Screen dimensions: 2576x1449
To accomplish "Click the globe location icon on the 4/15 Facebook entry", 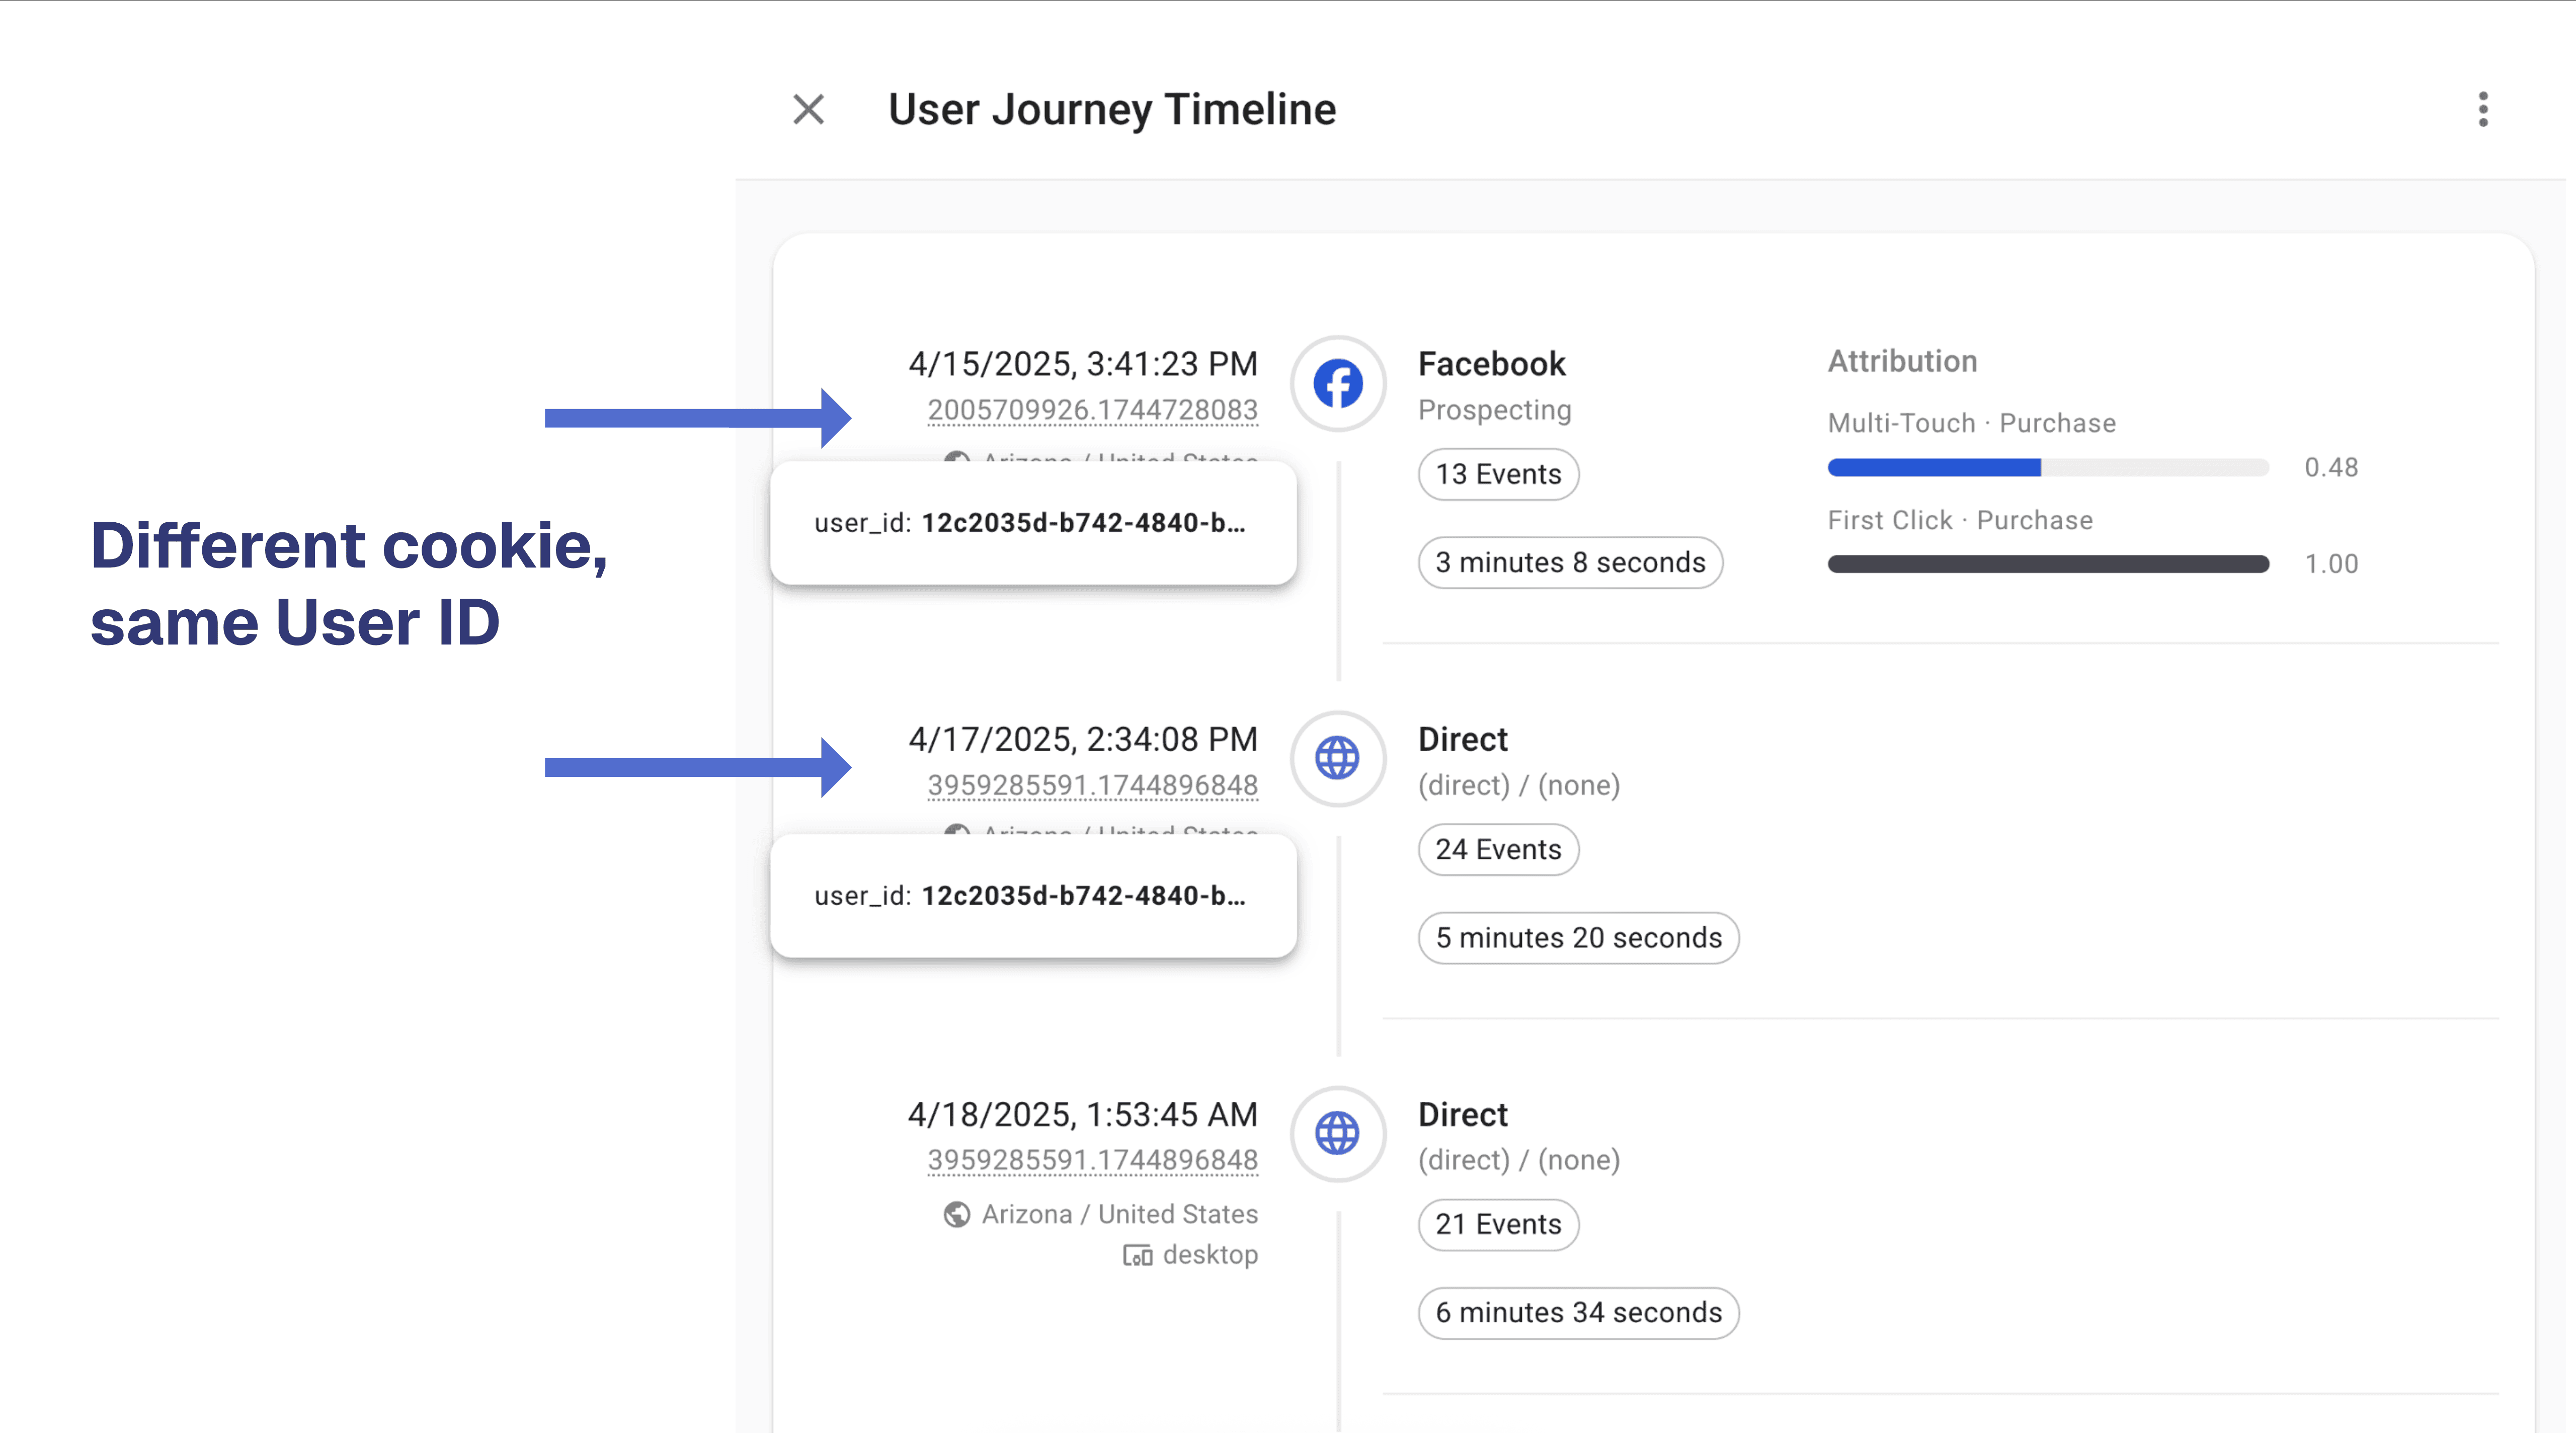I will pos(958,459).
